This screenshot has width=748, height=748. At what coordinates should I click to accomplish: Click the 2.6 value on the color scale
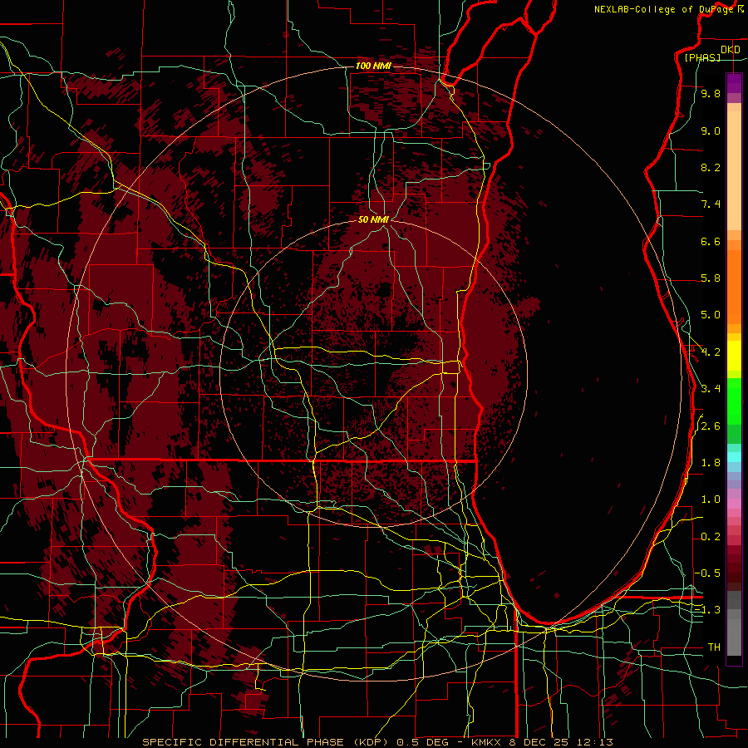point(711,426)
